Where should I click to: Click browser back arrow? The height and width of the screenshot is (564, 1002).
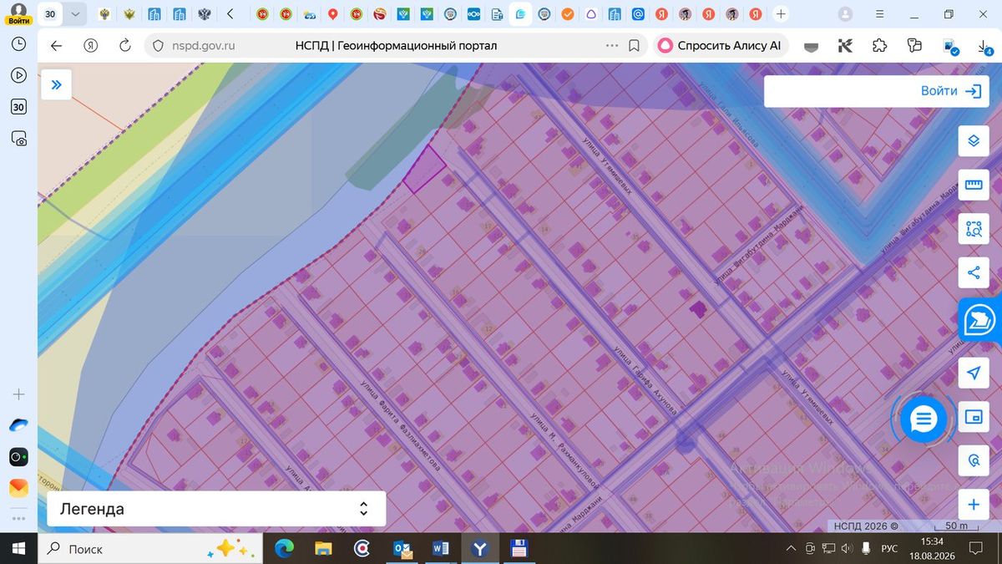coord(56,46)
